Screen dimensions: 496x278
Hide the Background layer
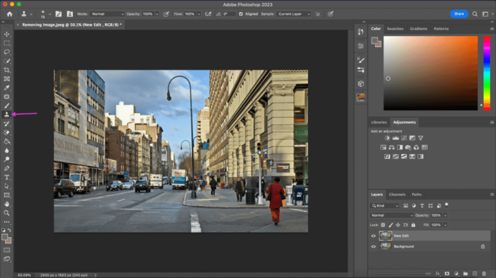[x=373, y=246]
